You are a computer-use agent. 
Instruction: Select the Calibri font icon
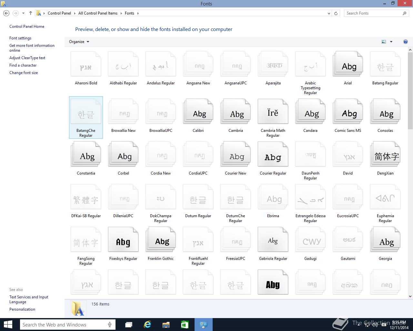coord(198,112)
